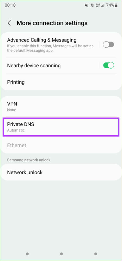
Task: Tap the left navigation dot
Action: (x=27, y=254)
